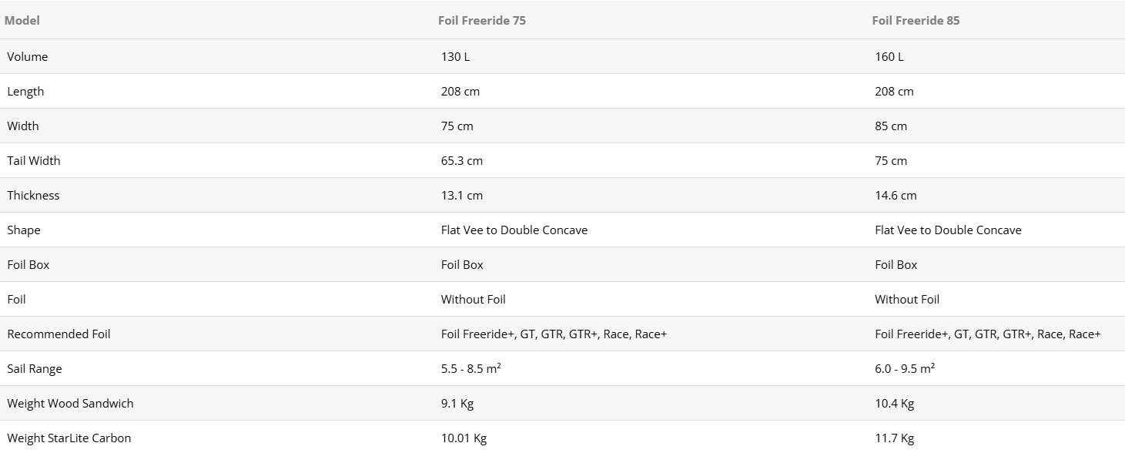Click the 5.5 - 8.5 m² sail range
This screenshot has width=1125, height=453.
click(471, 369)
